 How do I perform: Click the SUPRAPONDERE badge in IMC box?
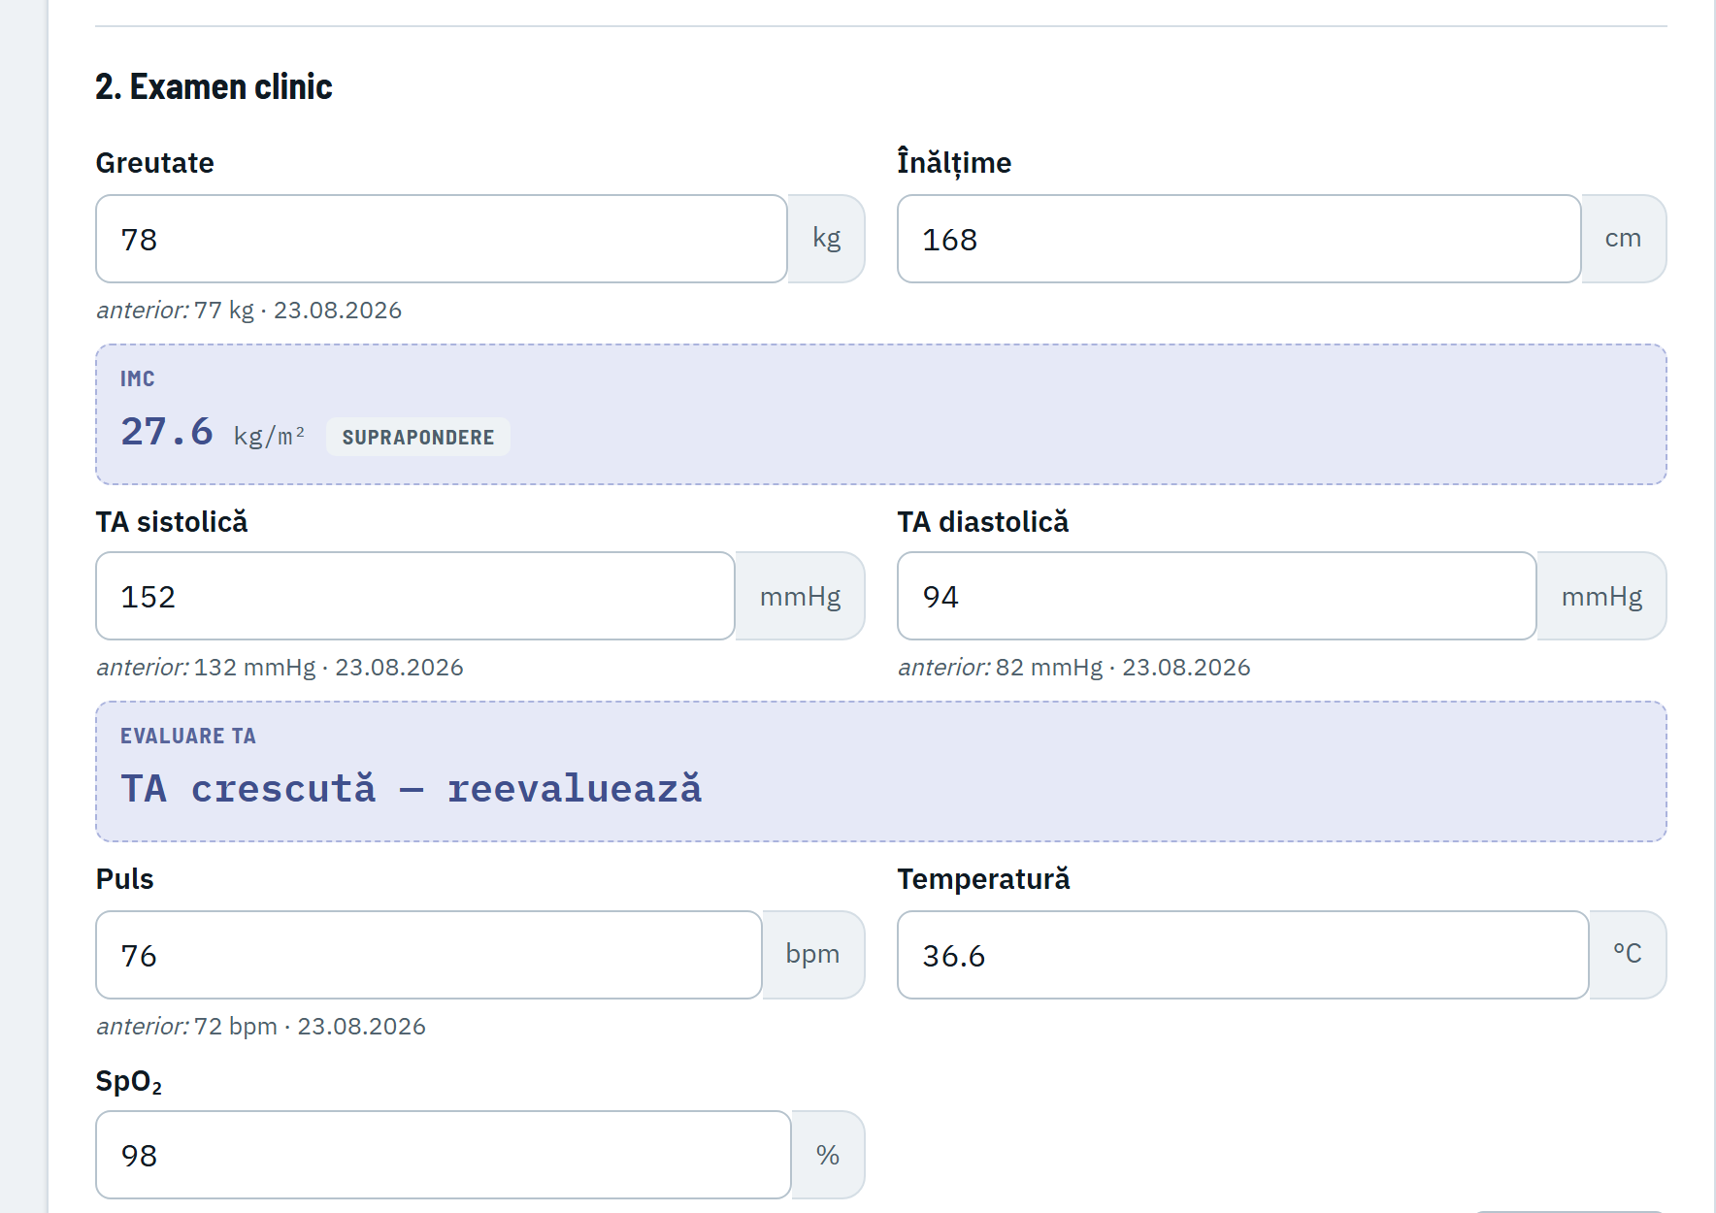click(x=418, y=437)
